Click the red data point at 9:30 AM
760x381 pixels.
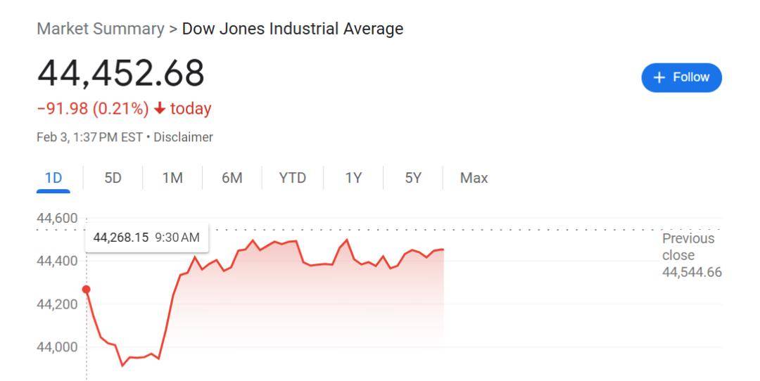(x=87, y=290)
